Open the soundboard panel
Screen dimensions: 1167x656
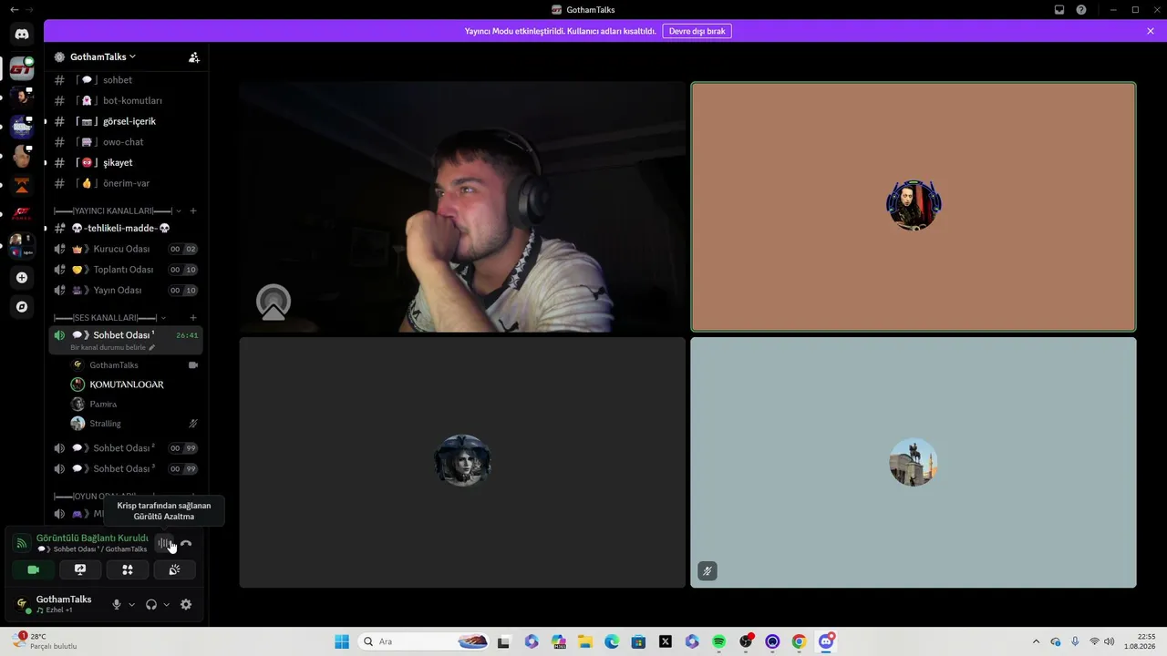coord(174,569)
